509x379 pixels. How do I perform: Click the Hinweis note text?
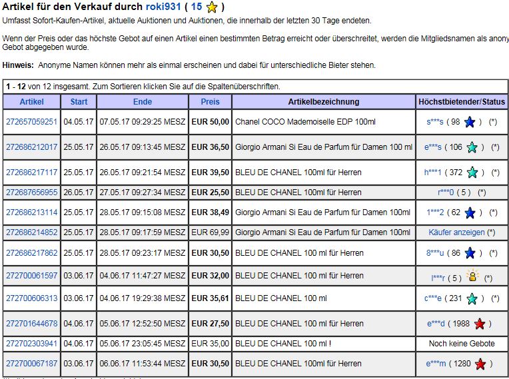[x=189, y=65]
